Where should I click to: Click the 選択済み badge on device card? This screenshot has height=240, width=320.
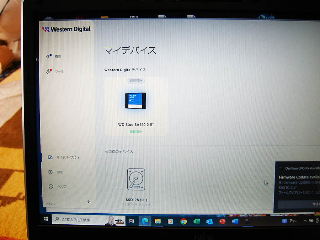point(136,81)
